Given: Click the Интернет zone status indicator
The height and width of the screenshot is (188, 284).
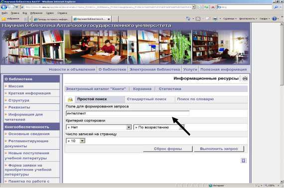Looking at the screenshot, I should pos(216,186).
